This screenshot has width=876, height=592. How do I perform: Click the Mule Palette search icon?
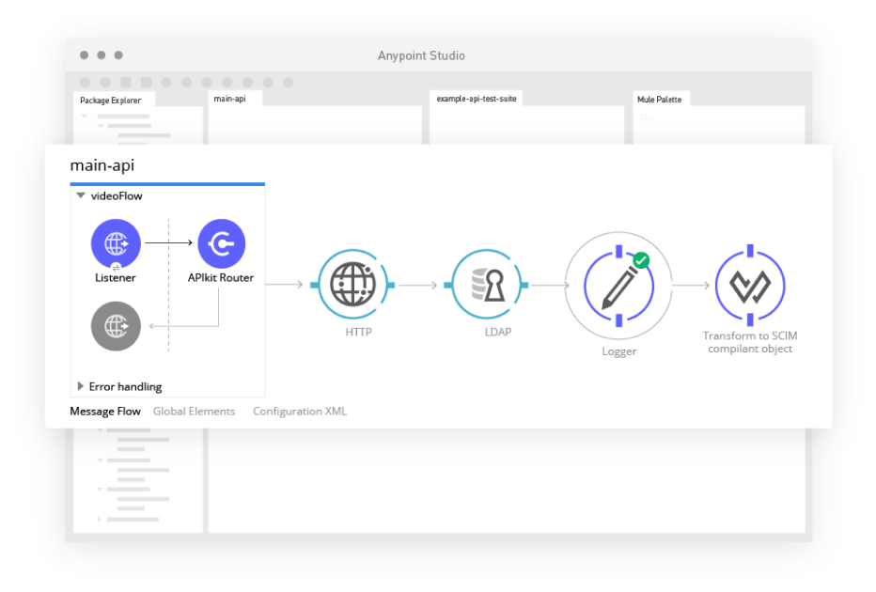[x=644, y=117]
